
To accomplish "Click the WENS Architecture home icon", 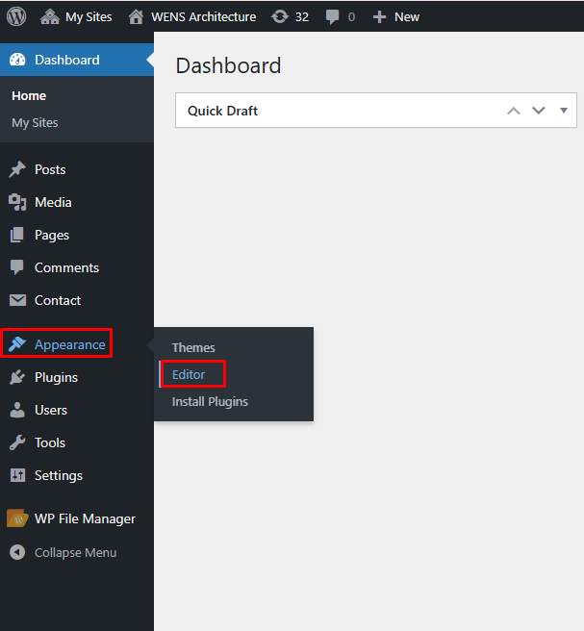I will coord(136,17).
